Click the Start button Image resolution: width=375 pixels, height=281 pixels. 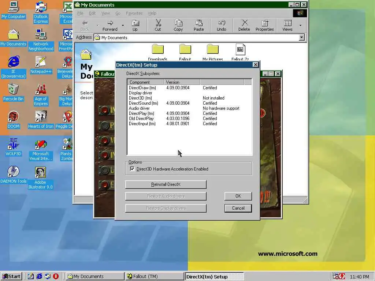pyautogui.click(x=11, y=277)
